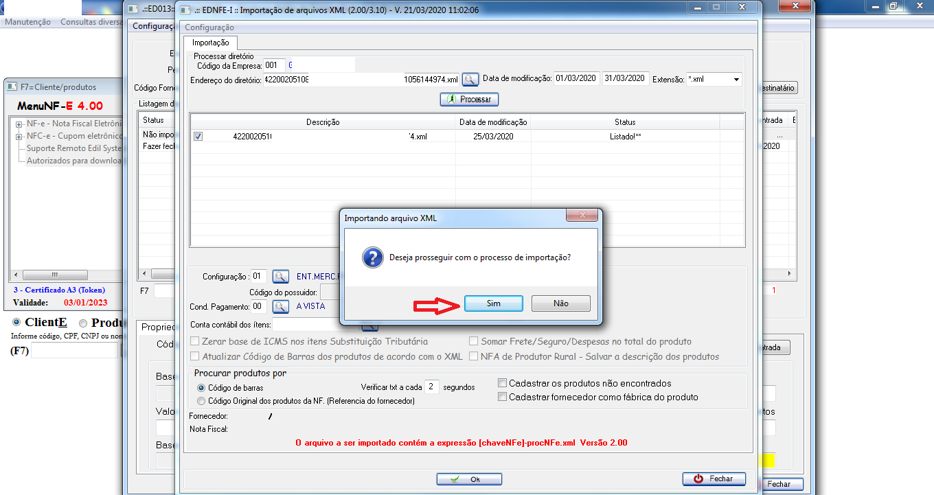Enable Cadastrar os produtos não encontrados
Viewport: 934px width, 495px height.
coord(503,383)
